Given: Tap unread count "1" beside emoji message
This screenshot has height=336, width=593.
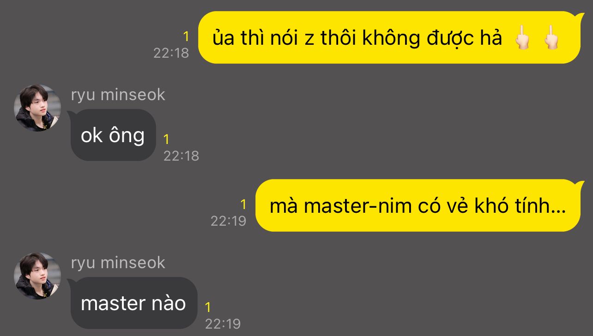Looking at the screenshot, I should [186, 36].
